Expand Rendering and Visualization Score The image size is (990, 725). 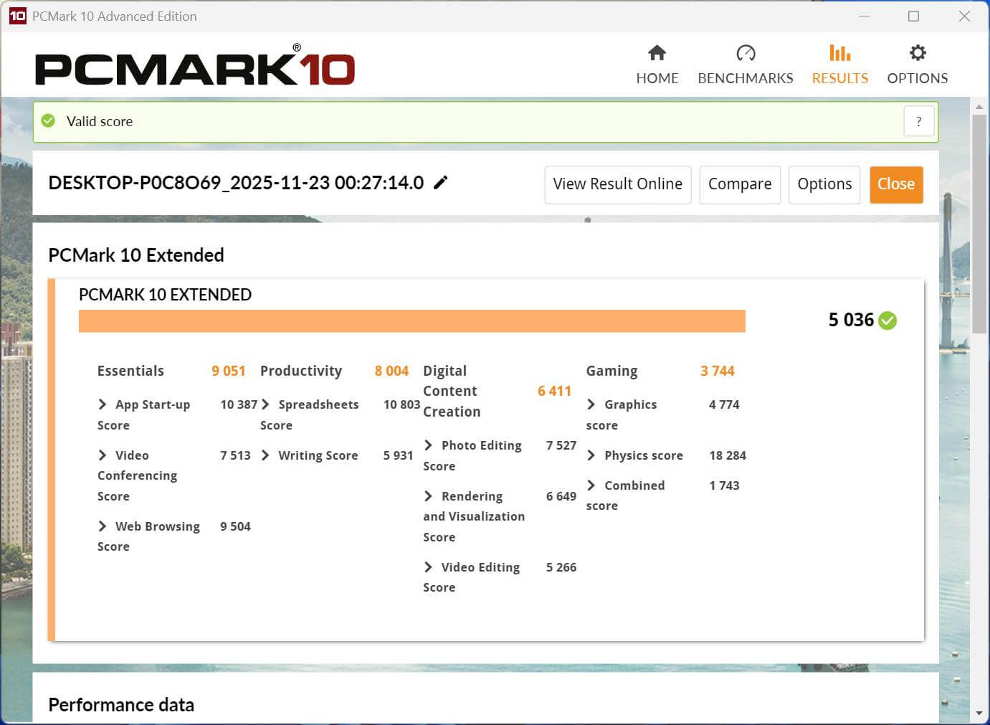[429, 496]
